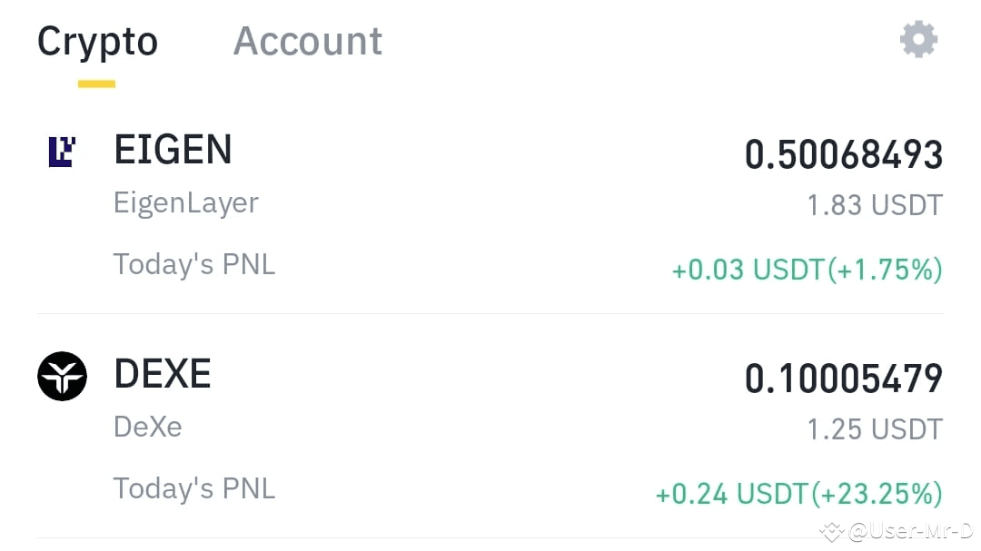Click EIGEN's +0.03 USDT(+1.75%) PNL
Viewport: 981px width, 551px height.
[808, 270]
